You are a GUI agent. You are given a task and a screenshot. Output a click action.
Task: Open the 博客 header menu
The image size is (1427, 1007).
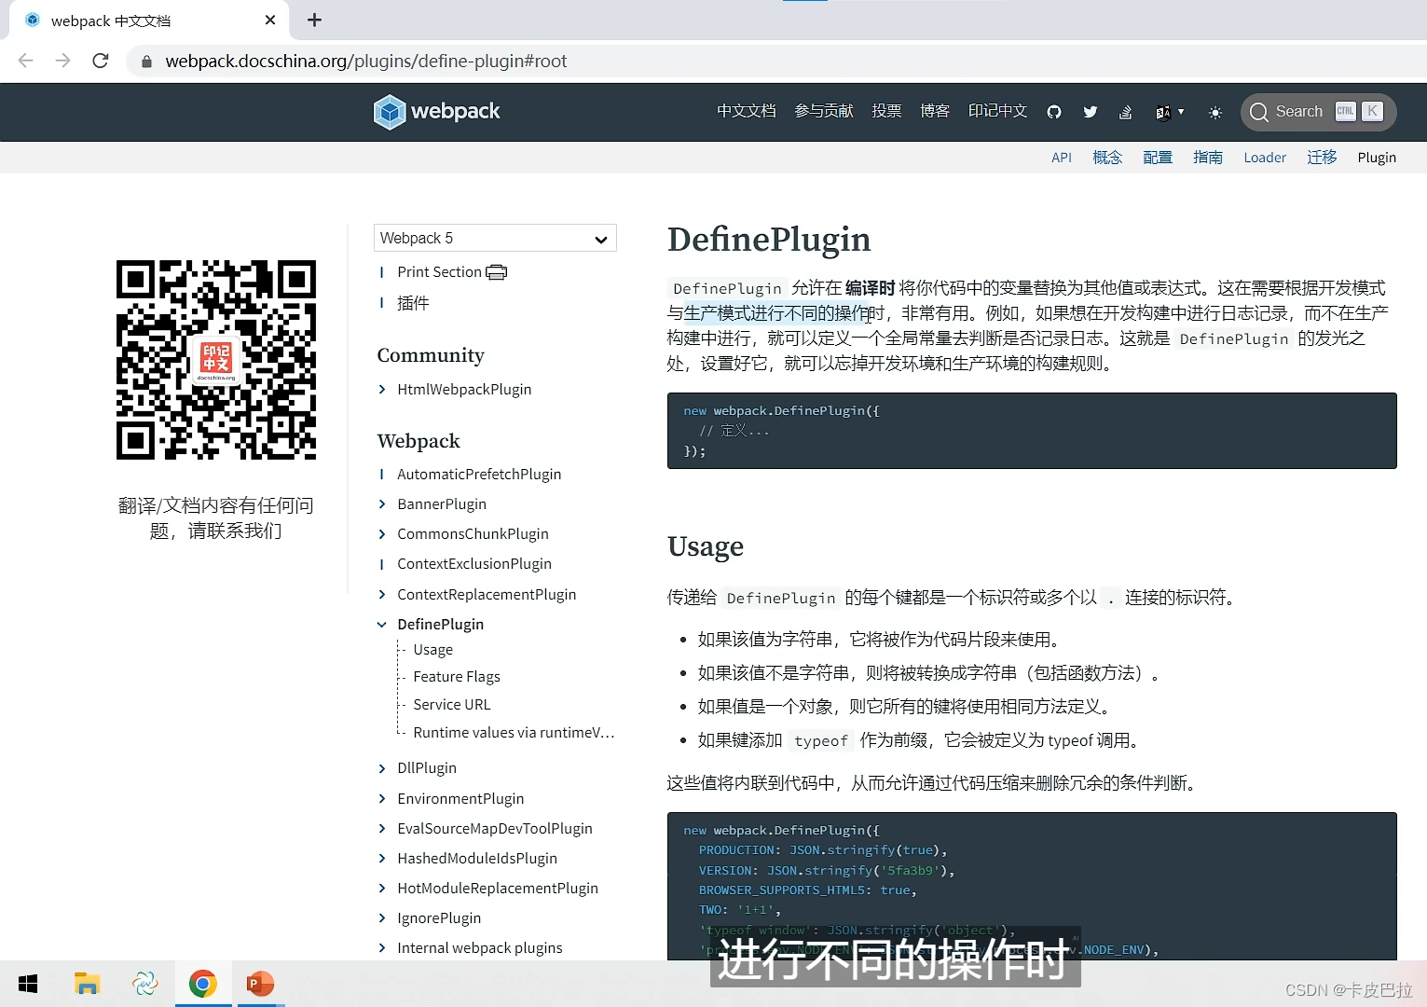(x=935, y=111)
